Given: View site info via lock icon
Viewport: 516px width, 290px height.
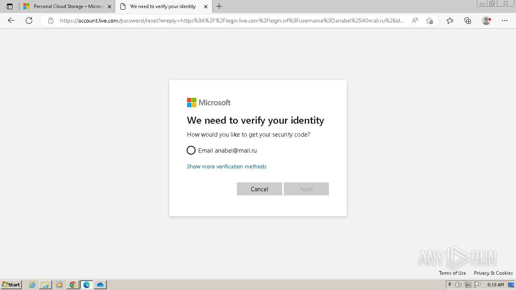Looking at the screenshot, I should [x=51, y=21].
